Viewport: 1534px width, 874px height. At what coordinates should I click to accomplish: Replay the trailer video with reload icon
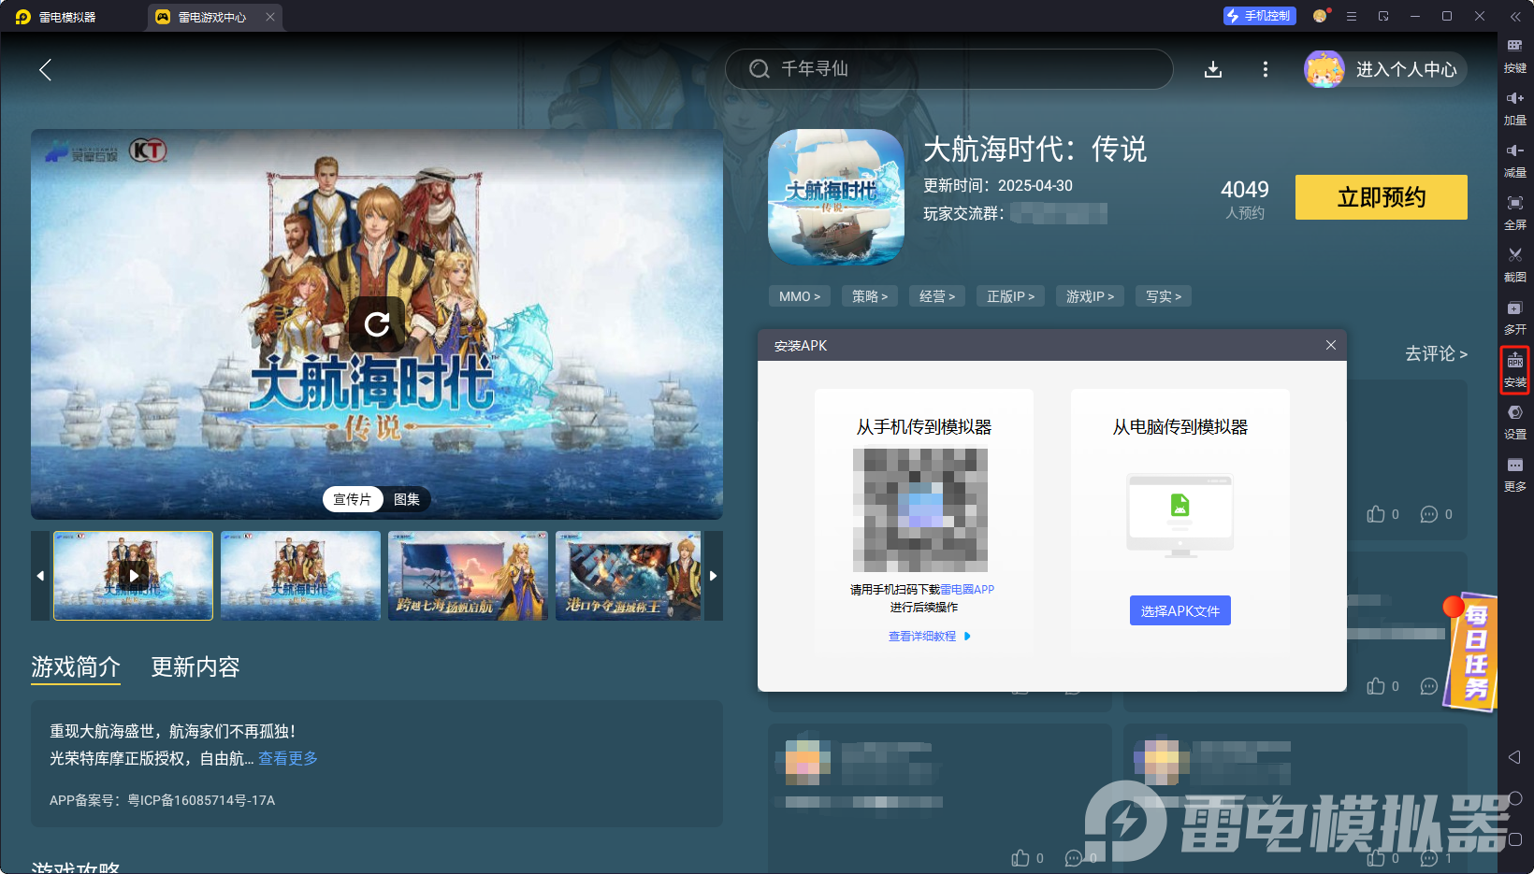(x=377, y=324)
